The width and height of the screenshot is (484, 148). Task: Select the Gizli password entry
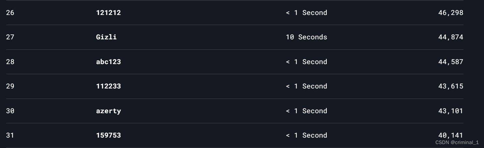[x=106, y=37]
